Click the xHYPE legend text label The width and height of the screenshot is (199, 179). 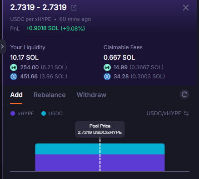(x=26, y=113)
